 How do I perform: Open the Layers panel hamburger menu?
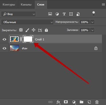click(103, 5)
